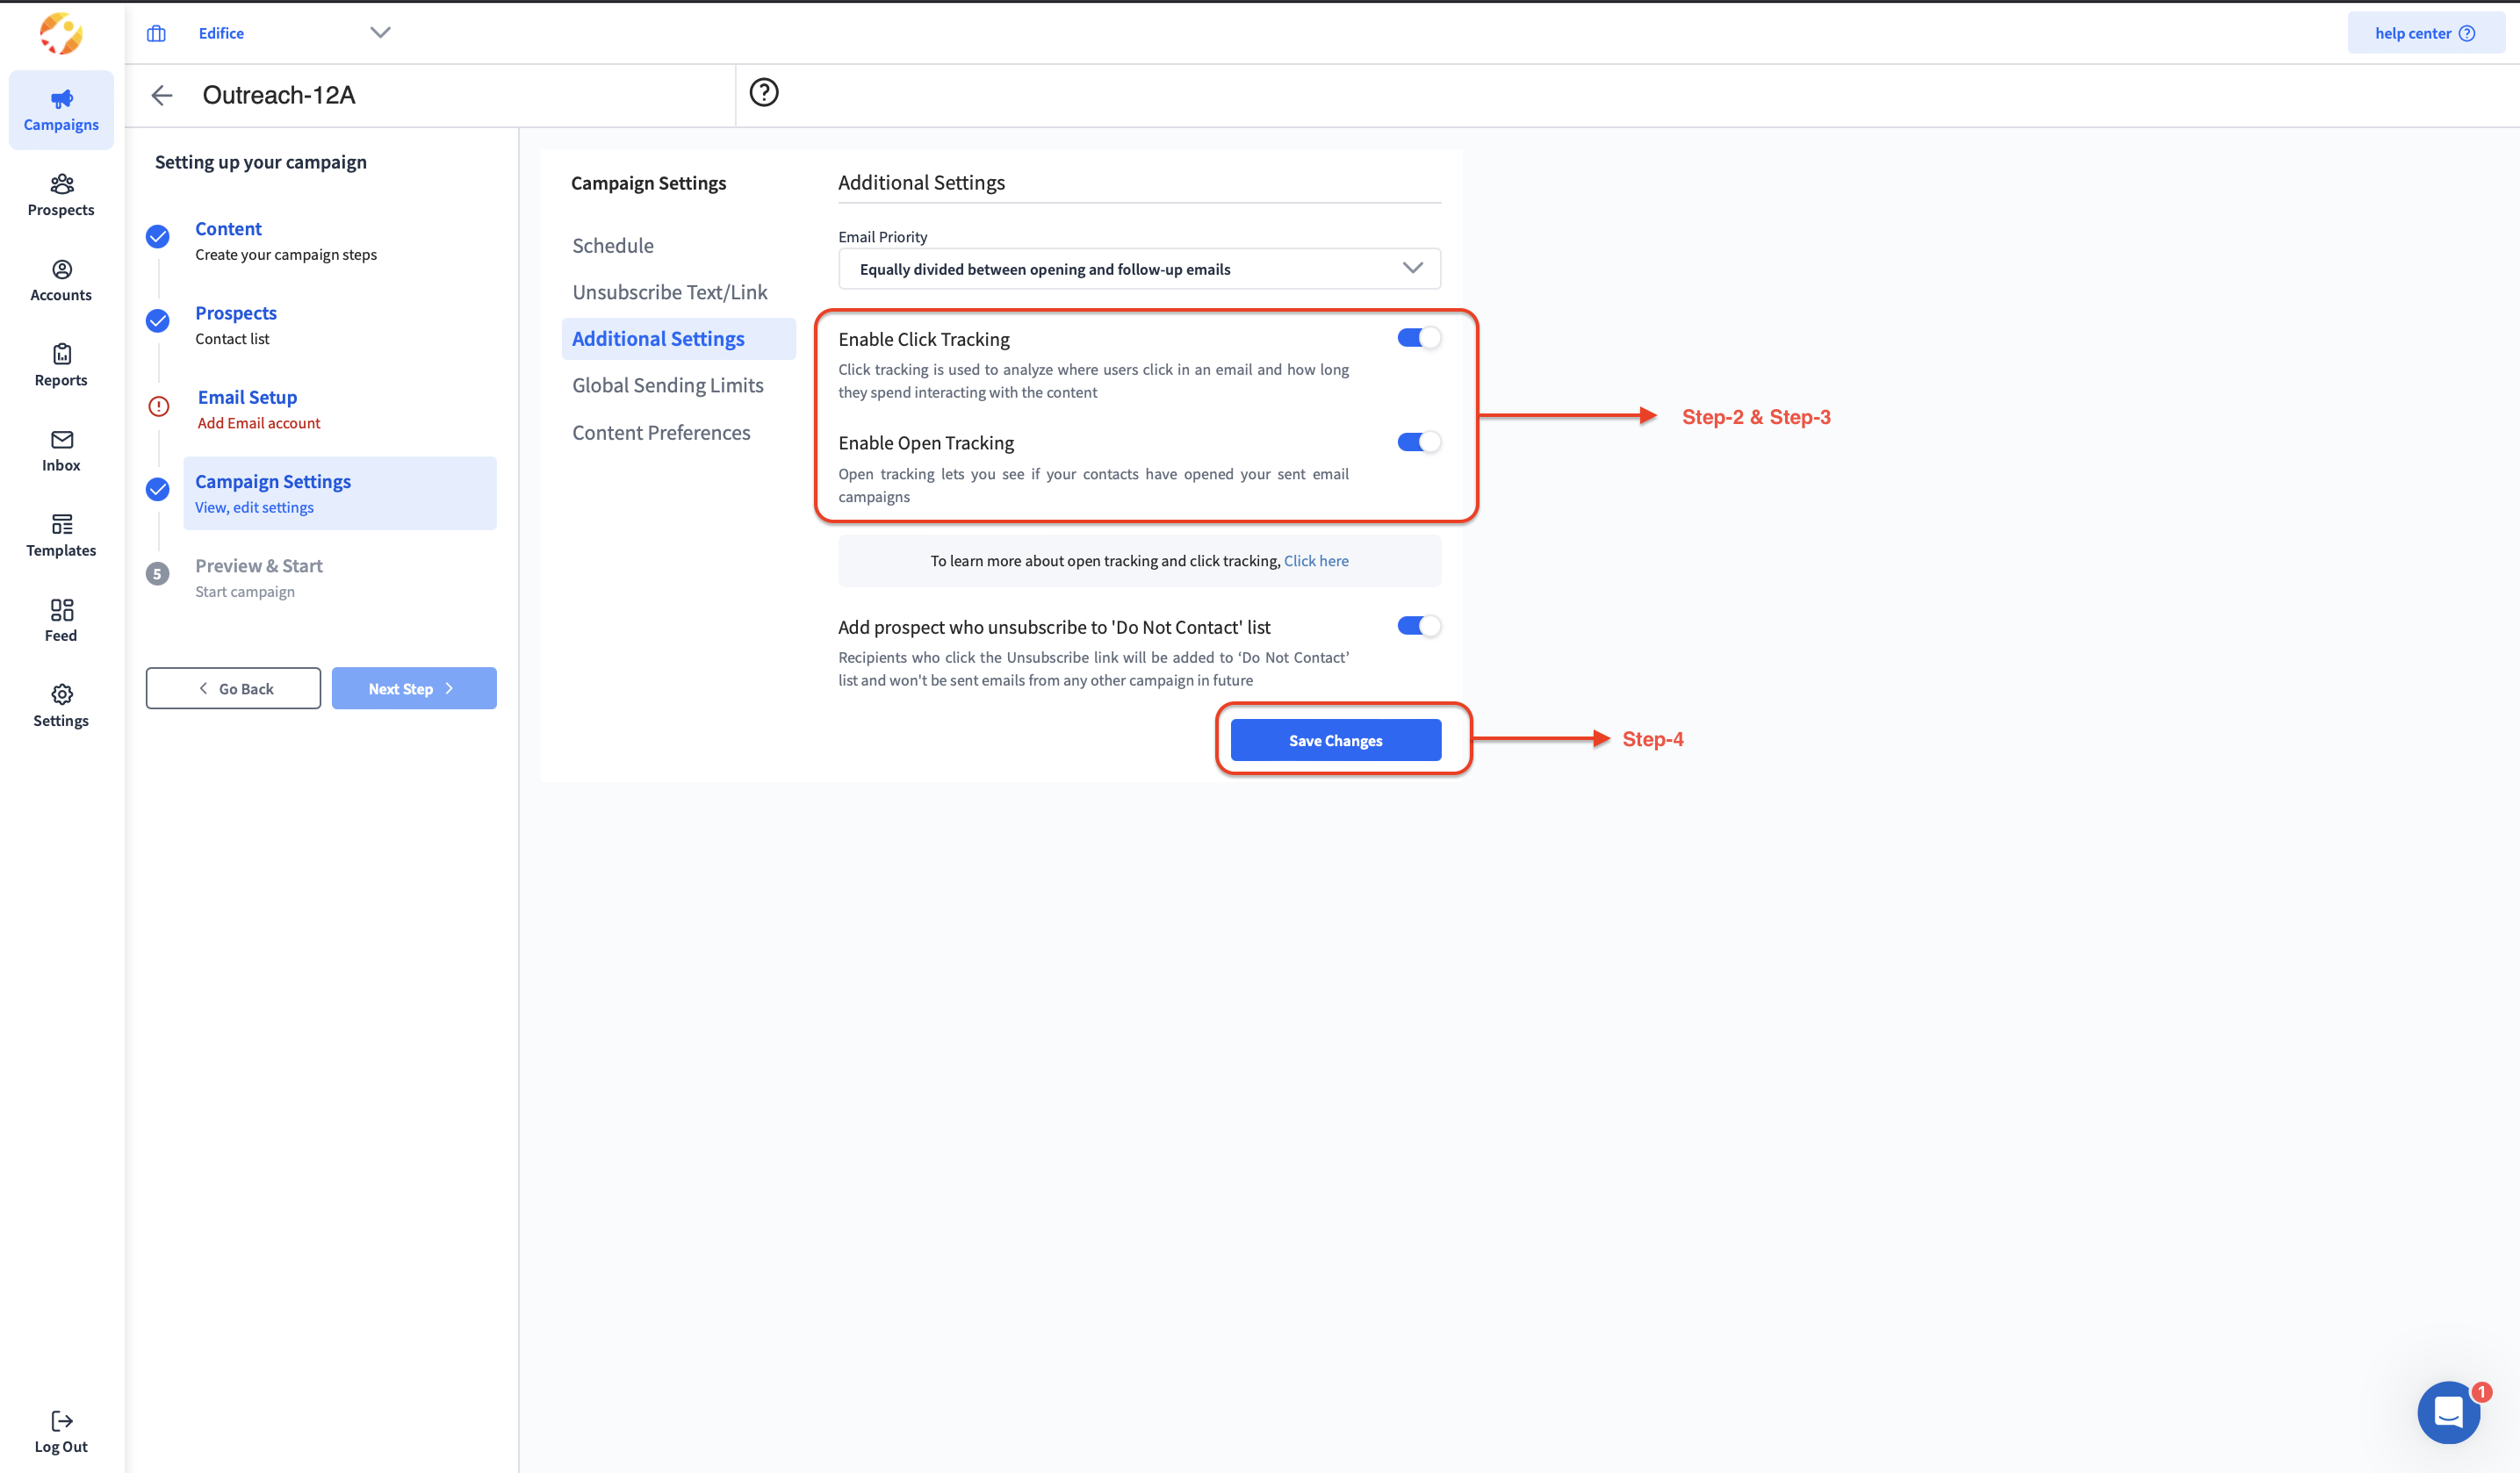Toggle the Do Not Contact list switch
This screenshot has height=1473, width=2520.
pyautogui.click(x=1418, y=626)
